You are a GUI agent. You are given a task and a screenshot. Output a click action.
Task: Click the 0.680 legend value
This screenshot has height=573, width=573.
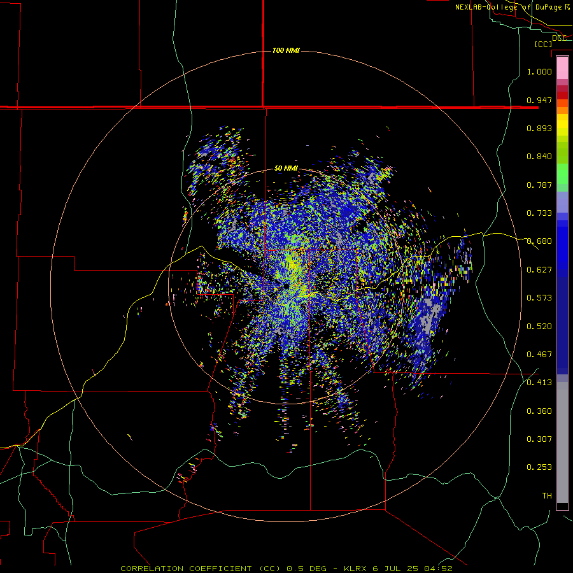click(x=539, y=241)
